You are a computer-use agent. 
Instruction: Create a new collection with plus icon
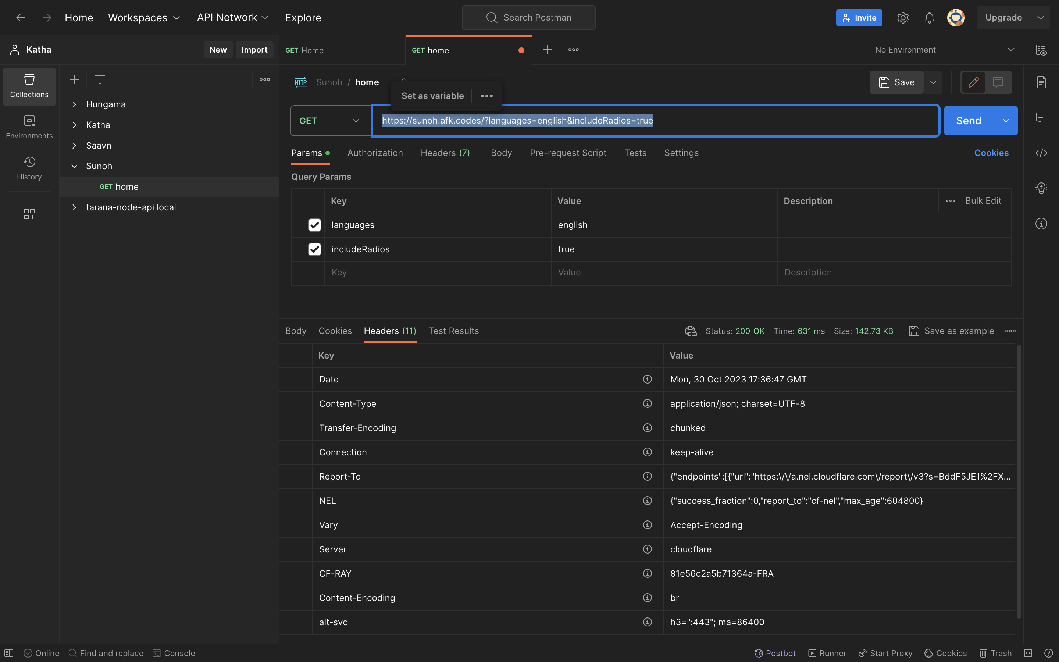coord(74,79)
